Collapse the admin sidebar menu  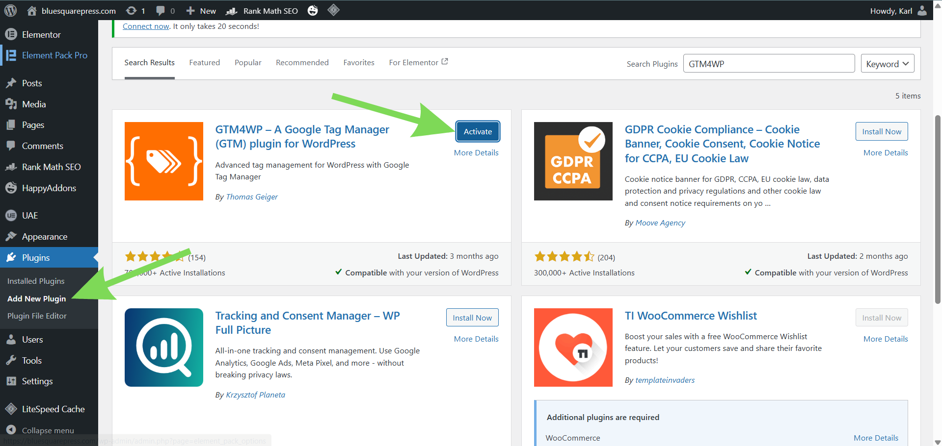click(48, 430)
